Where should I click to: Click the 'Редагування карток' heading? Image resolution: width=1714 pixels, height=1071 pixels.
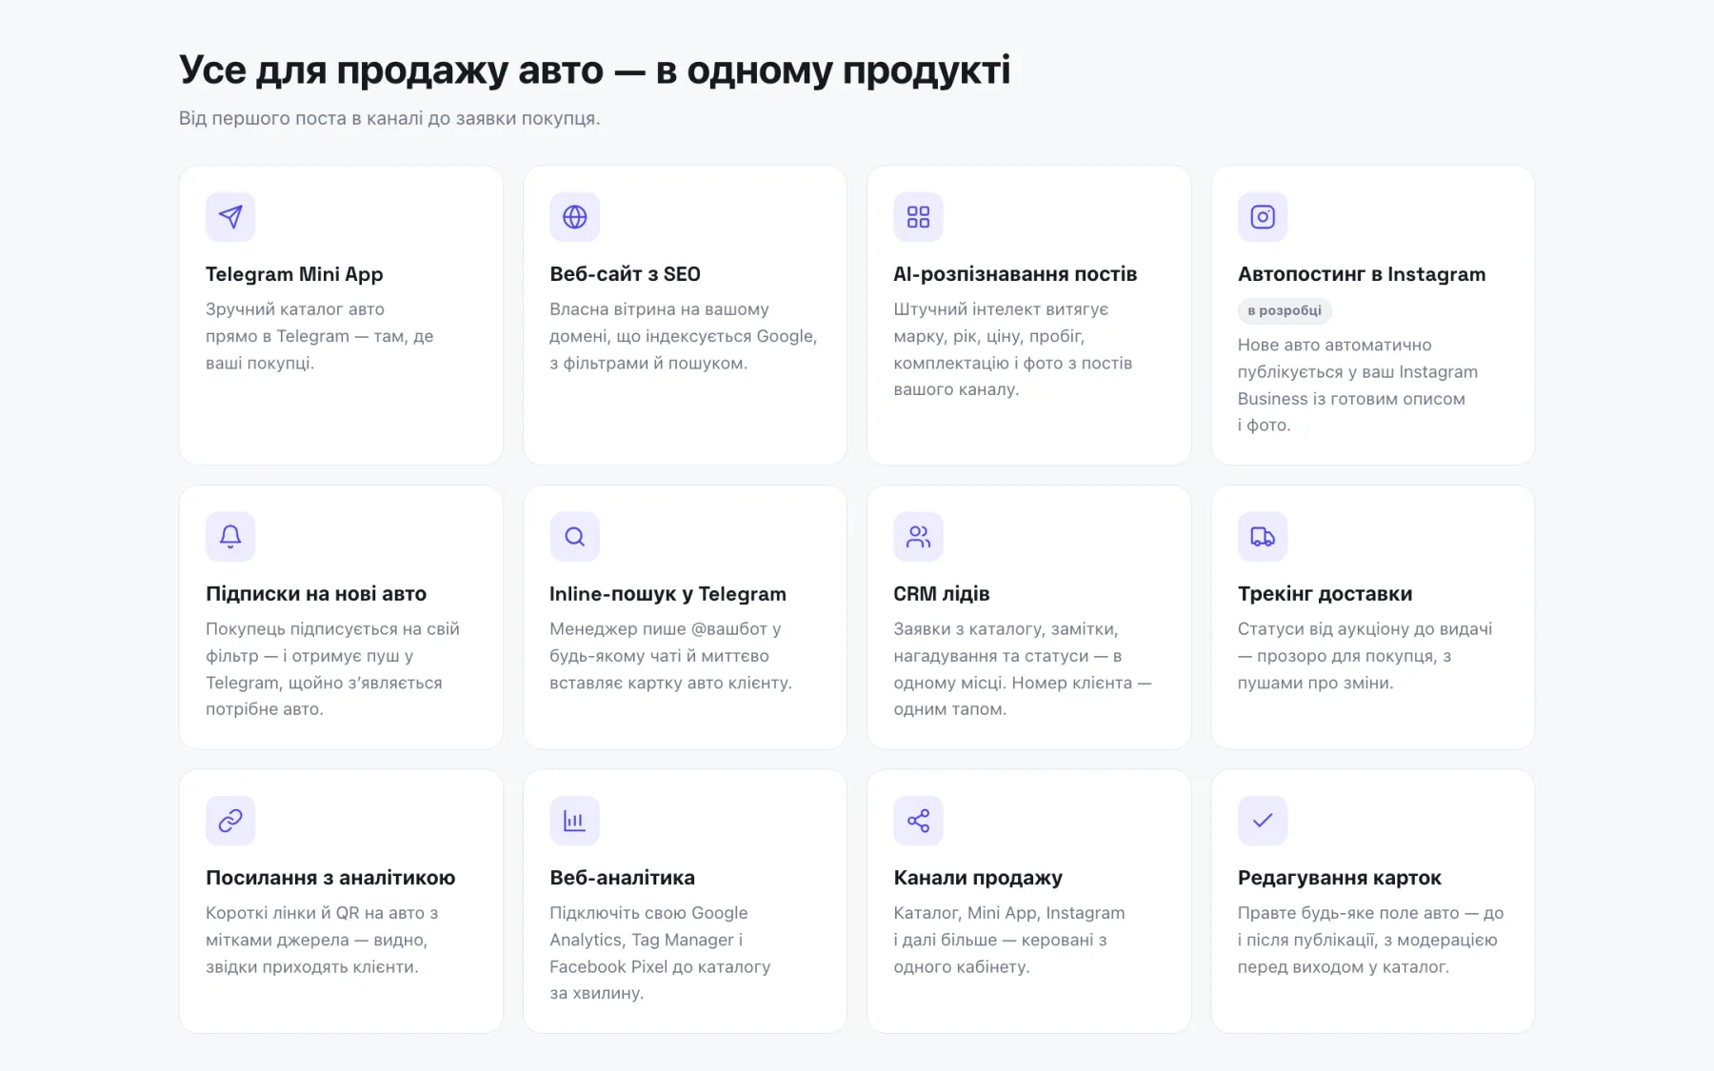pos(1339,878)
